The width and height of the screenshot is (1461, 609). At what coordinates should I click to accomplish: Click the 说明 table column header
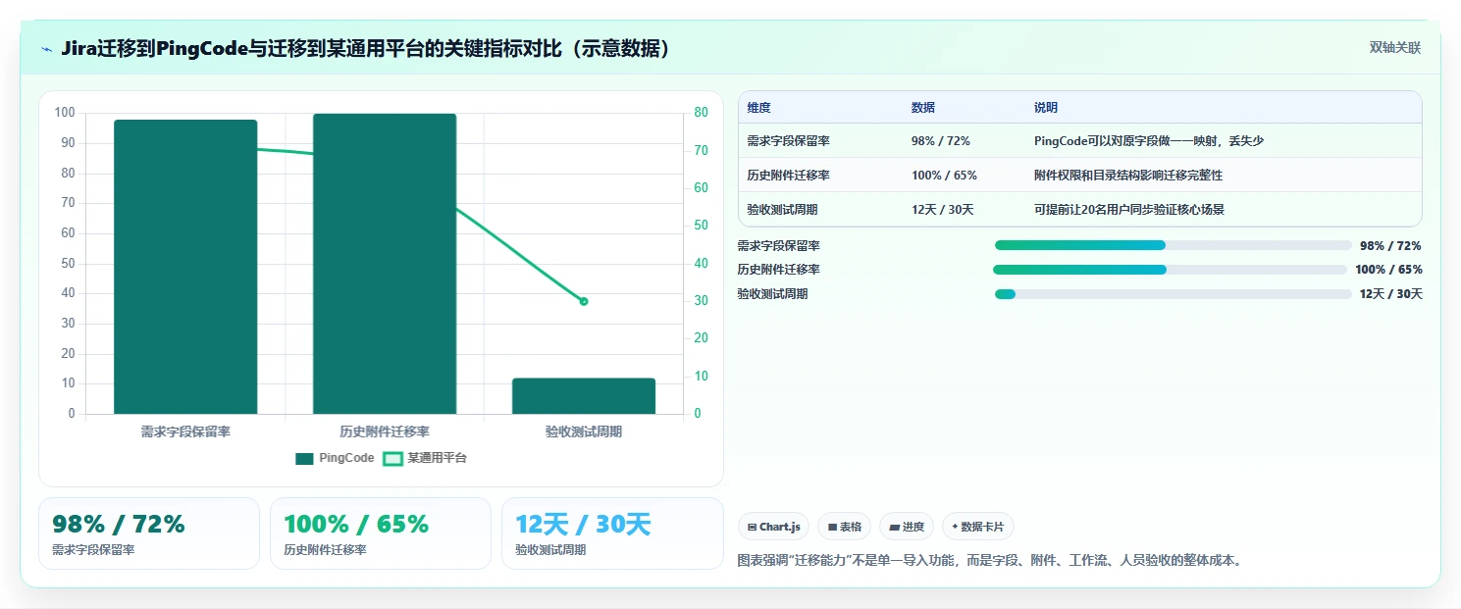point(1046,108)
